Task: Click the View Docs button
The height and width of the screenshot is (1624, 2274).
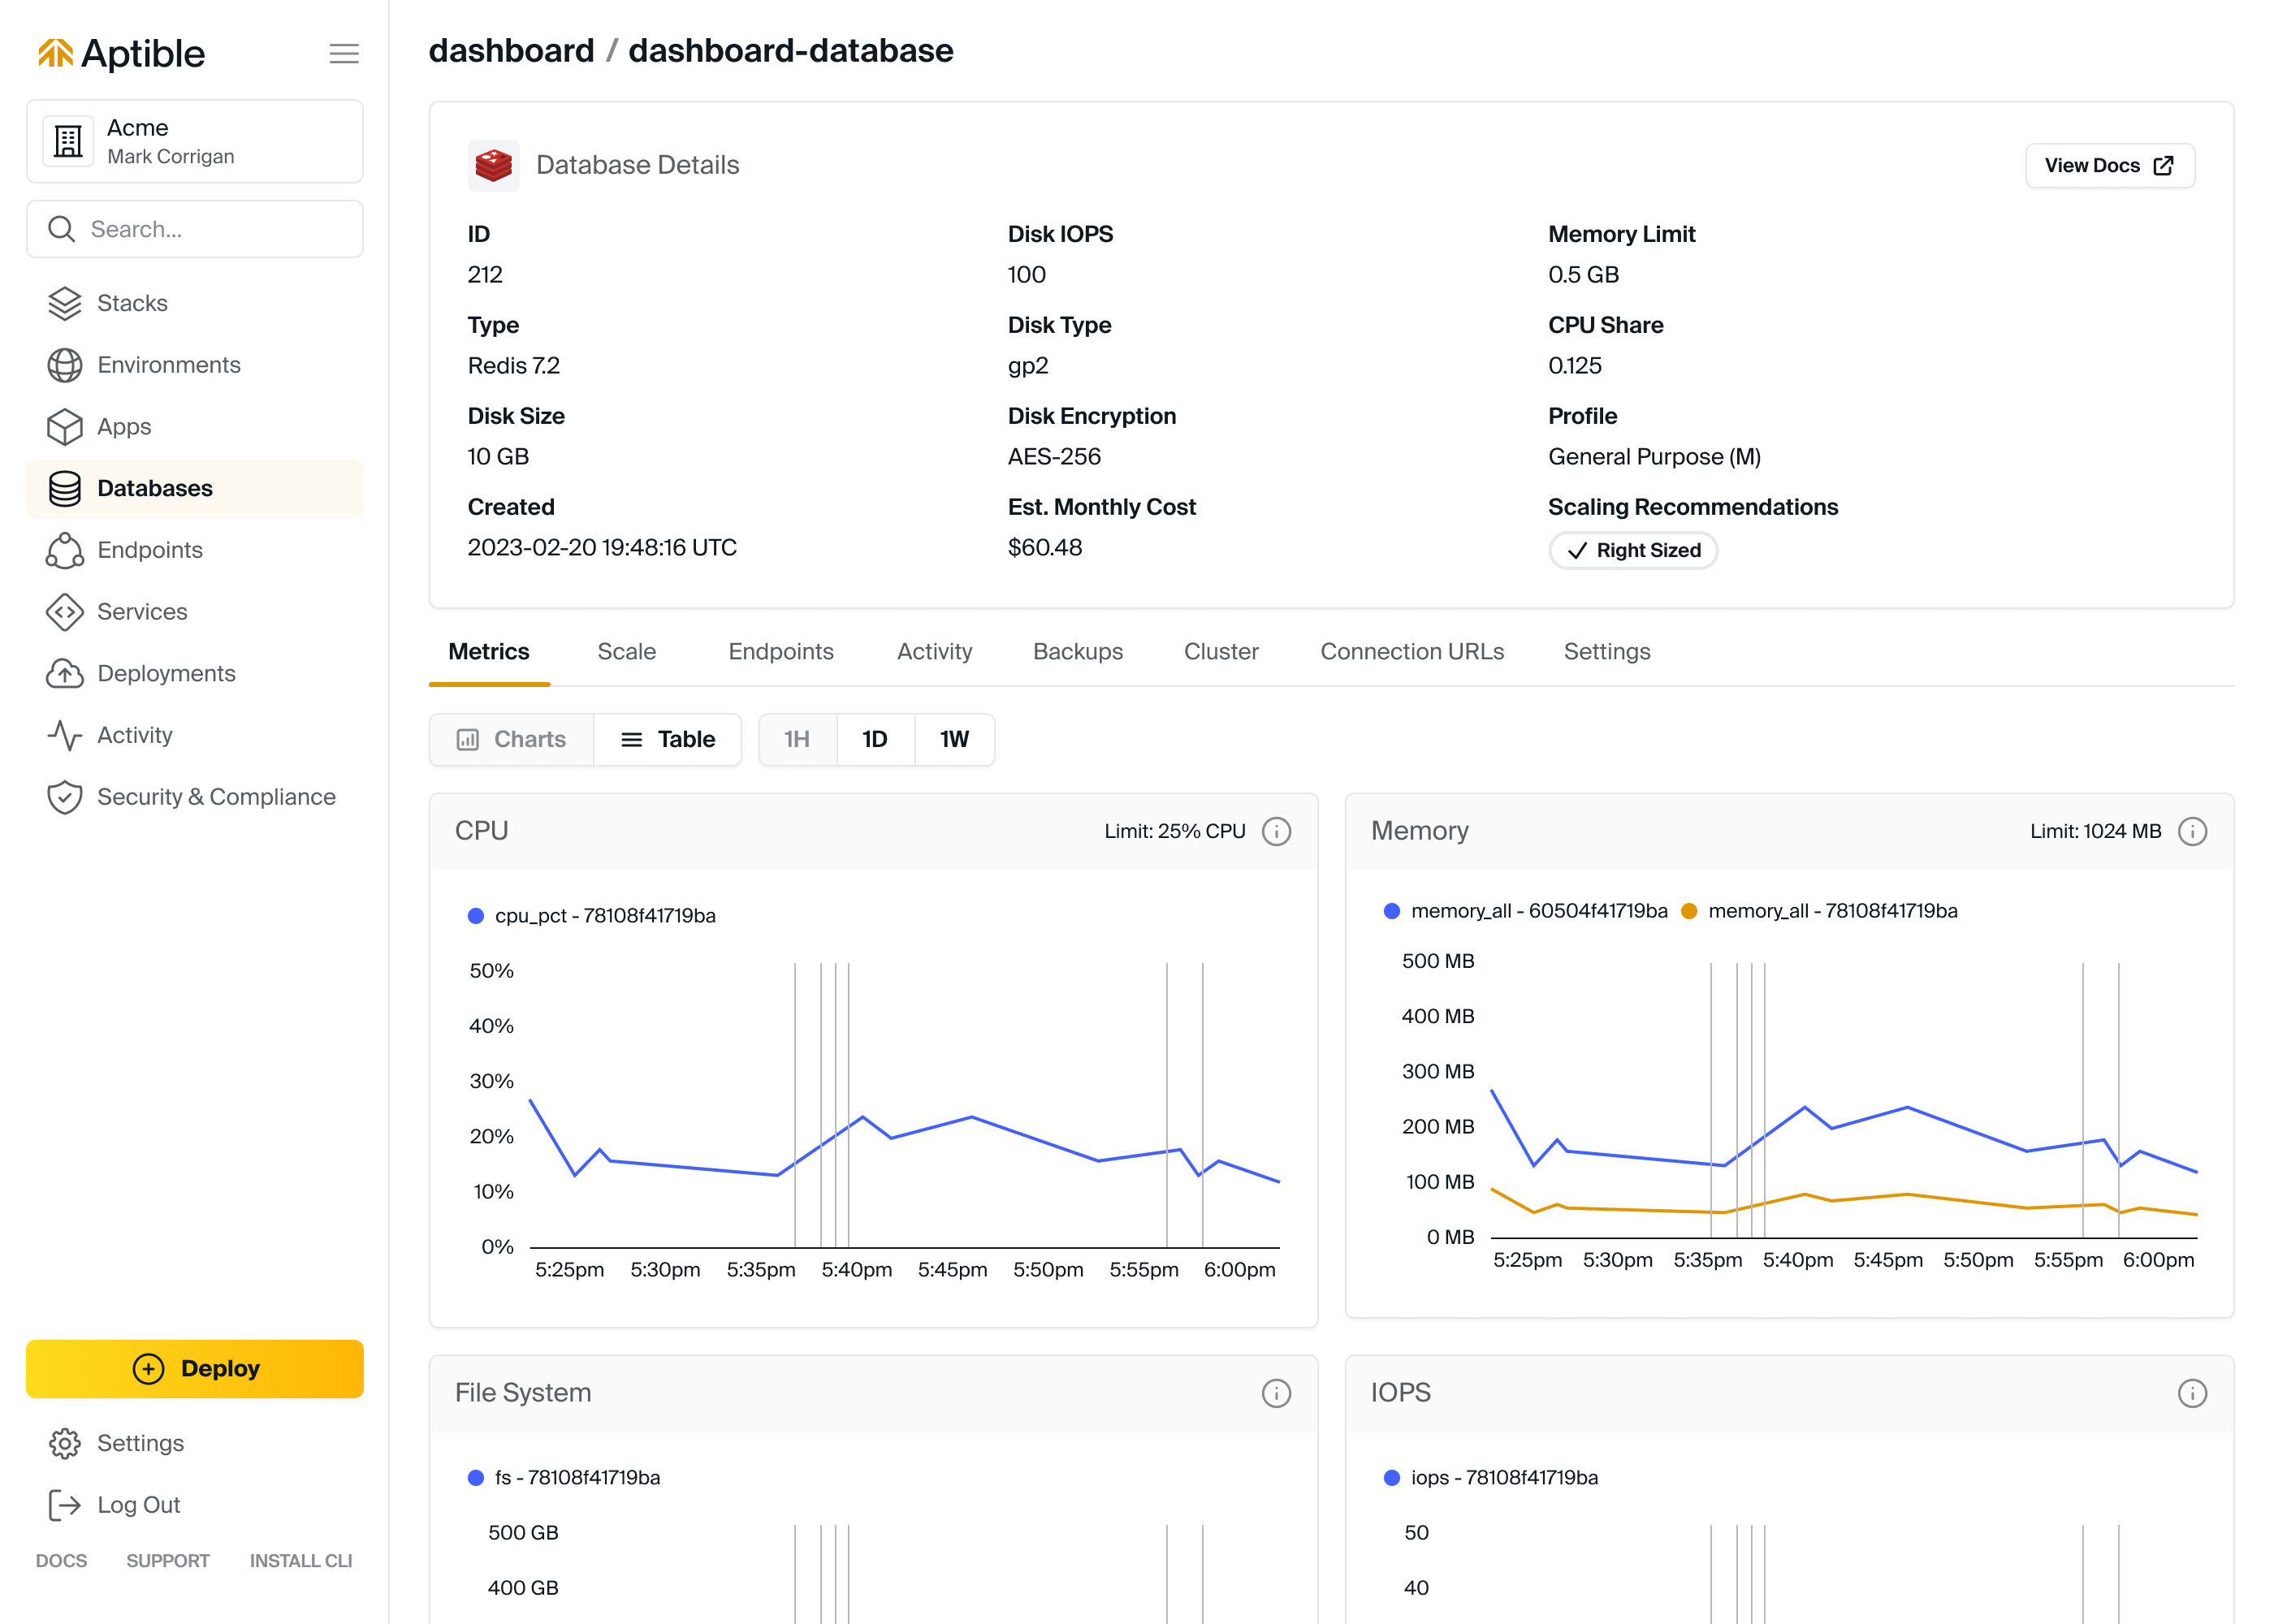Action: [x=2110, y=165]
